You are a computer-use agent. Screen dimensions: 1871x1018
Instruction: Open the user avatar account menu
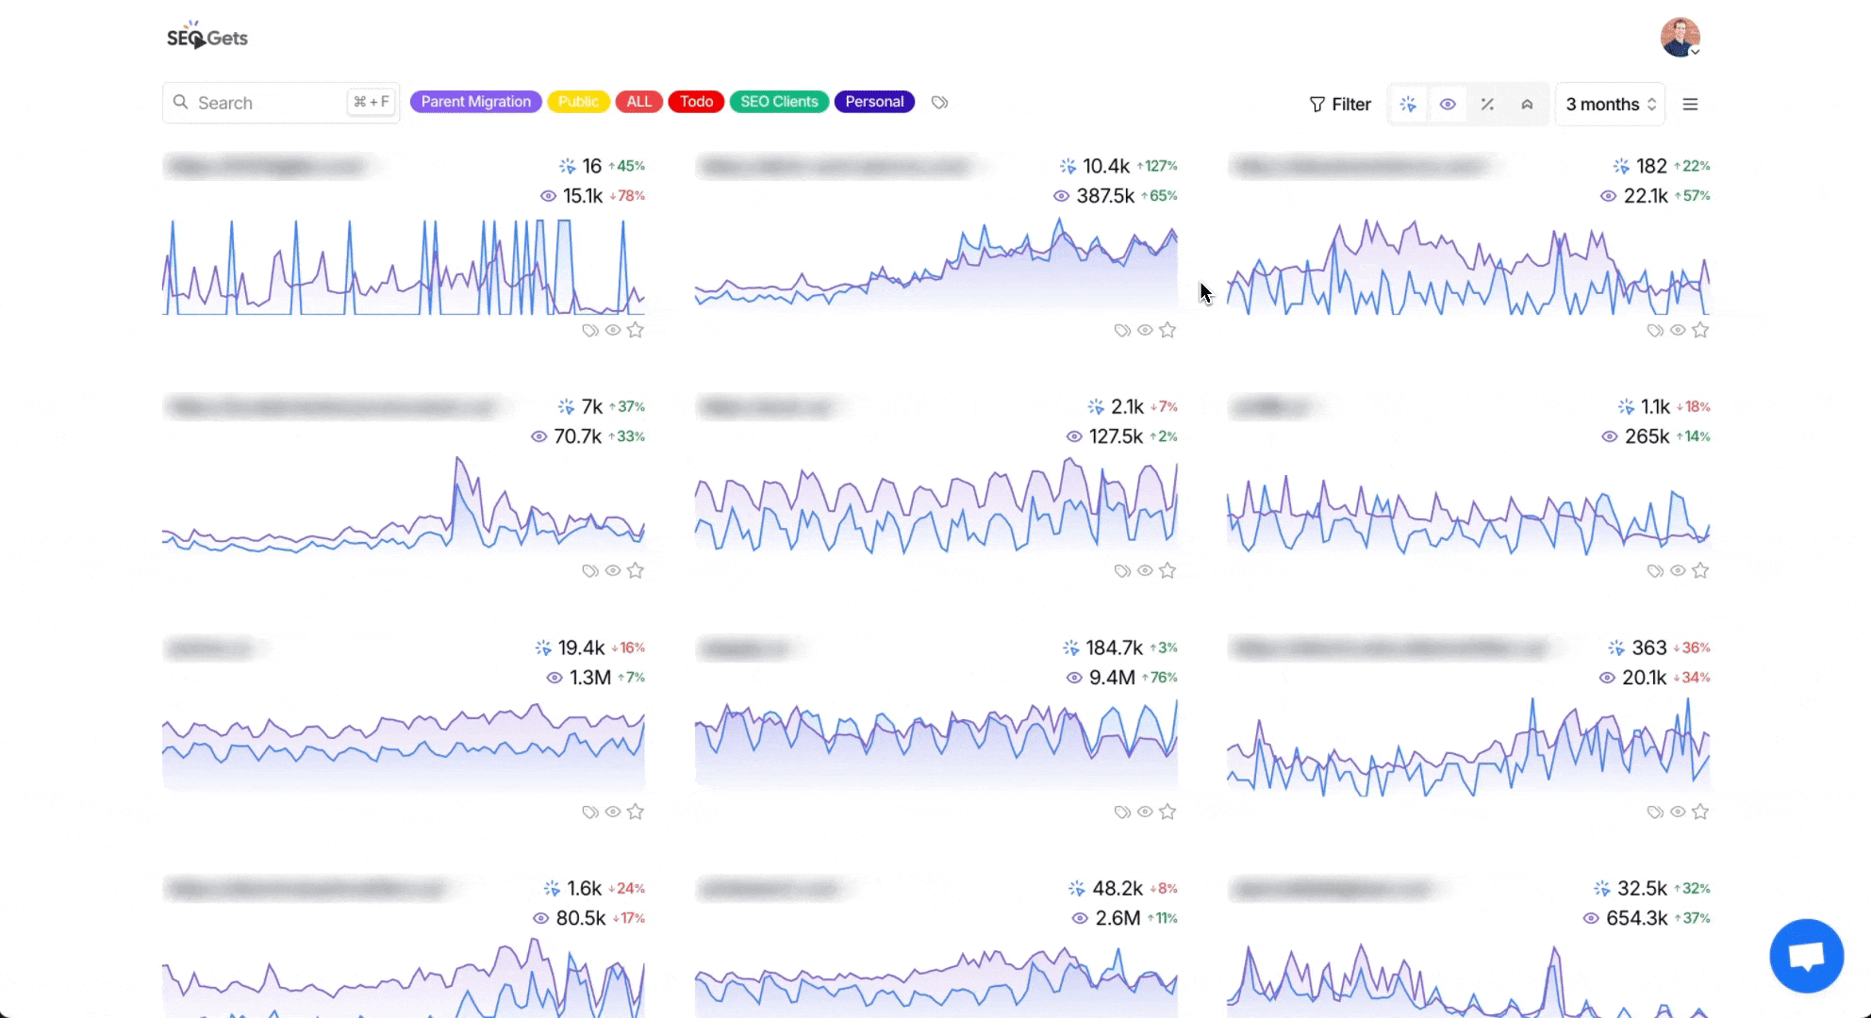[x=1680, y=38]
